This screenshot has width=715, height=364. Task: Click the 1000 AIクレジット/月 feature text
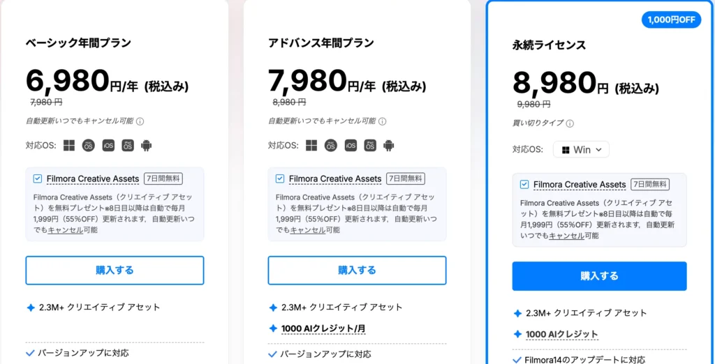click(x=323, y=328)
